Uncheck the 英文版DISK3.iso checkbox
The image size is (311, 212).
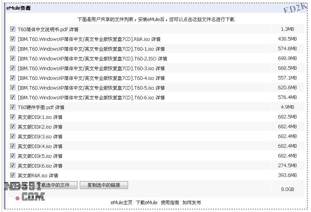12,136
